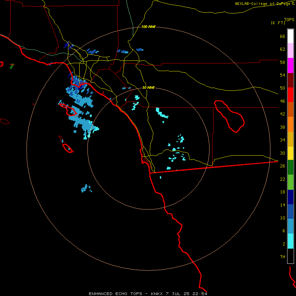
Task: Select the magenta legend swatch
Action: [290, 65]
